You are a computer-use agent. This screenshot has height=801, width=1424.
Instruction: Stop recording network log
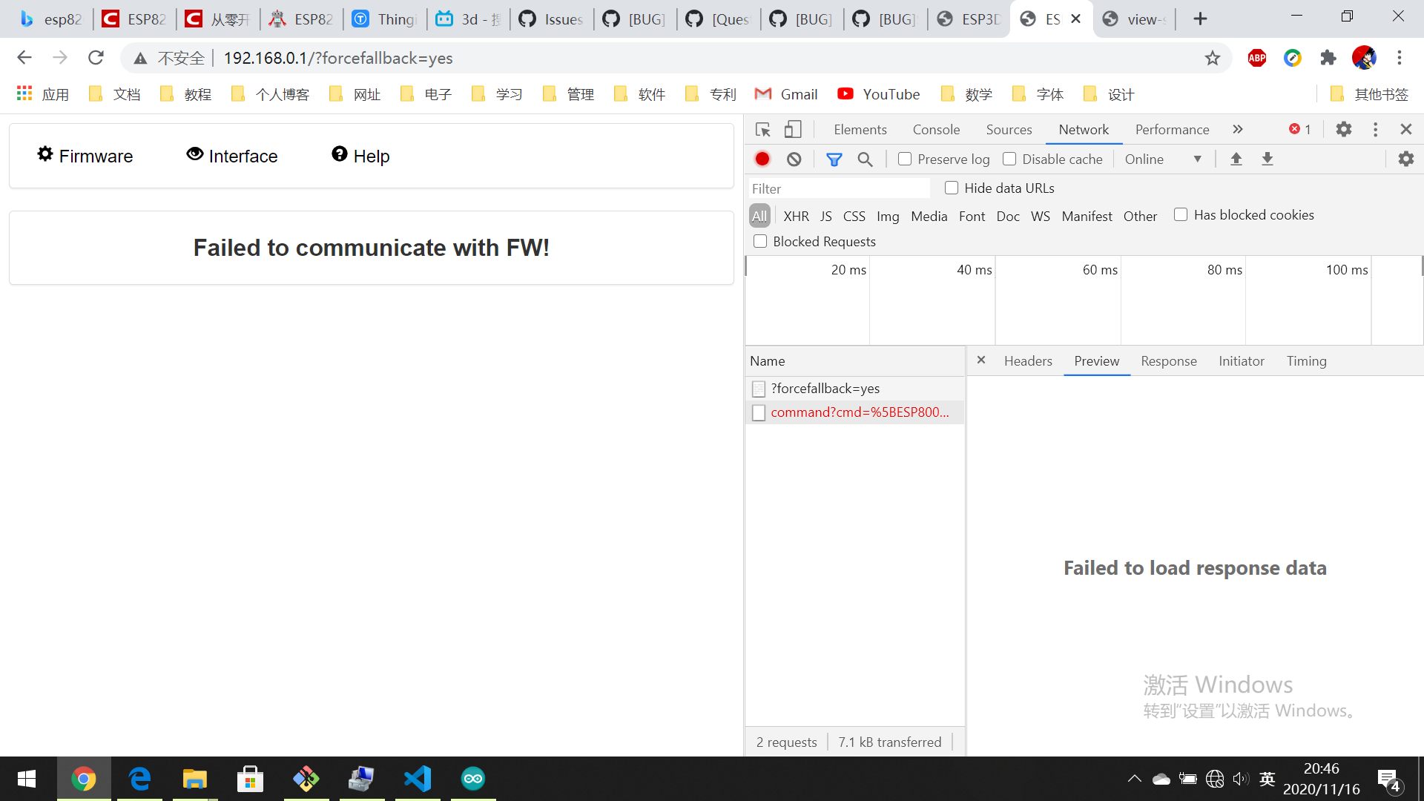762,159
